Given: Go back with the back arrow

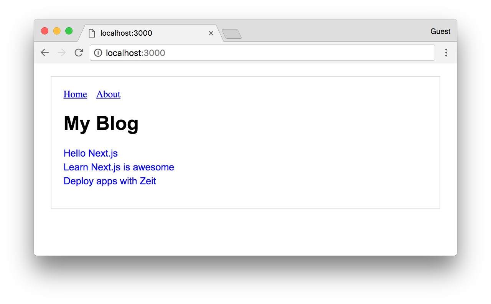Looking at the screenshot, I should click(45, 53).
